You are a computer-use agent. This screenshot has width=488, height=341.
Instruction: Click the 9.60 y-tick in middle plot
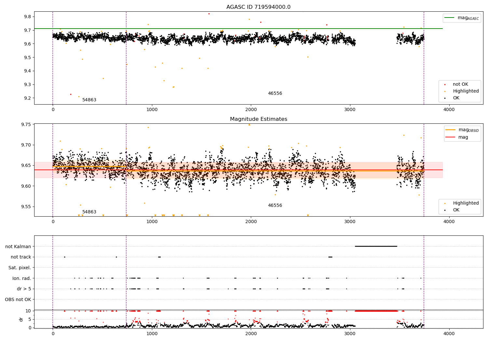[x=26, y=186]
